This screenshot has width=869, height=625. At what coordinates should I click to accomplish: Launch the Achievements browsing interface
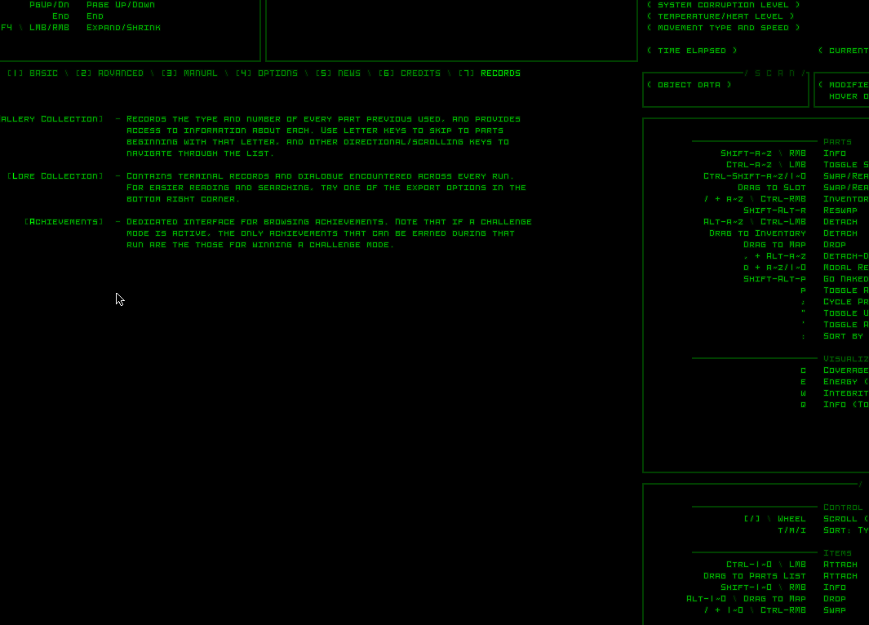click(x=64, y=222)
